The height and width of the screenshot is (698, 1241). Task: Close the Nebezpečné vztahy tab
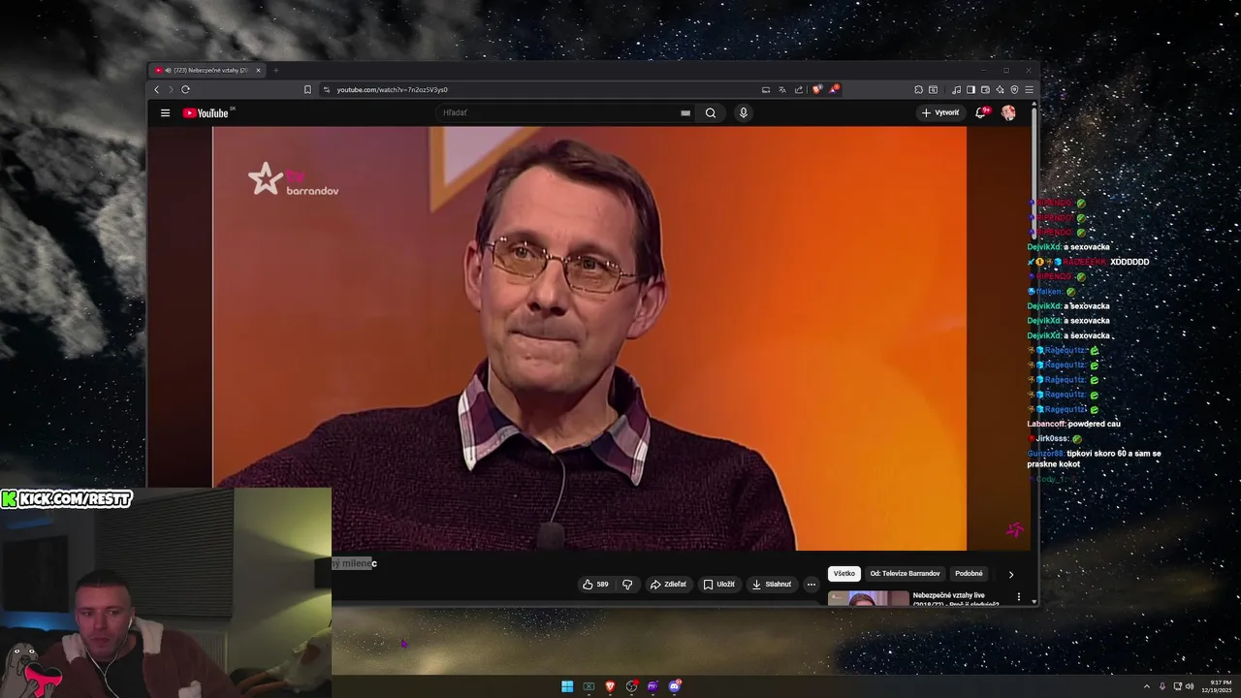(258, 70)
